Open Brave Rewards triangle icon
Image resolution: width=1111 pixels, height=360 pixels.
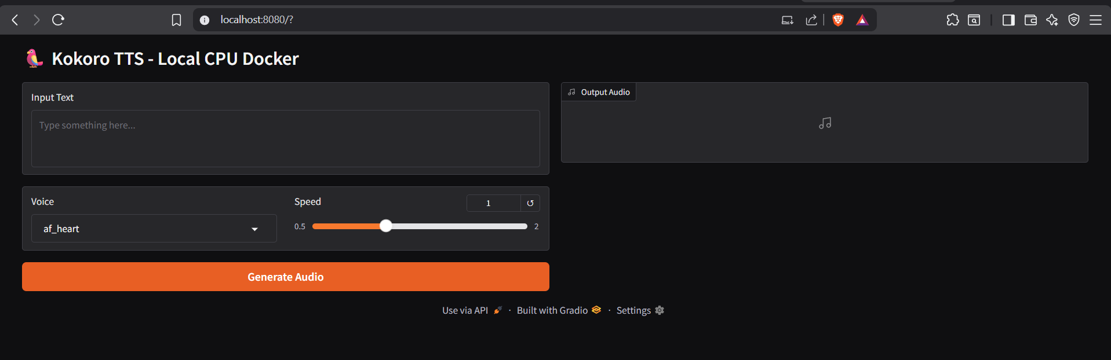(862, 20)
